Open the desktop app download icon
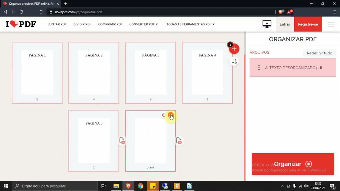340x191 pixels. (x=267, y=24)
